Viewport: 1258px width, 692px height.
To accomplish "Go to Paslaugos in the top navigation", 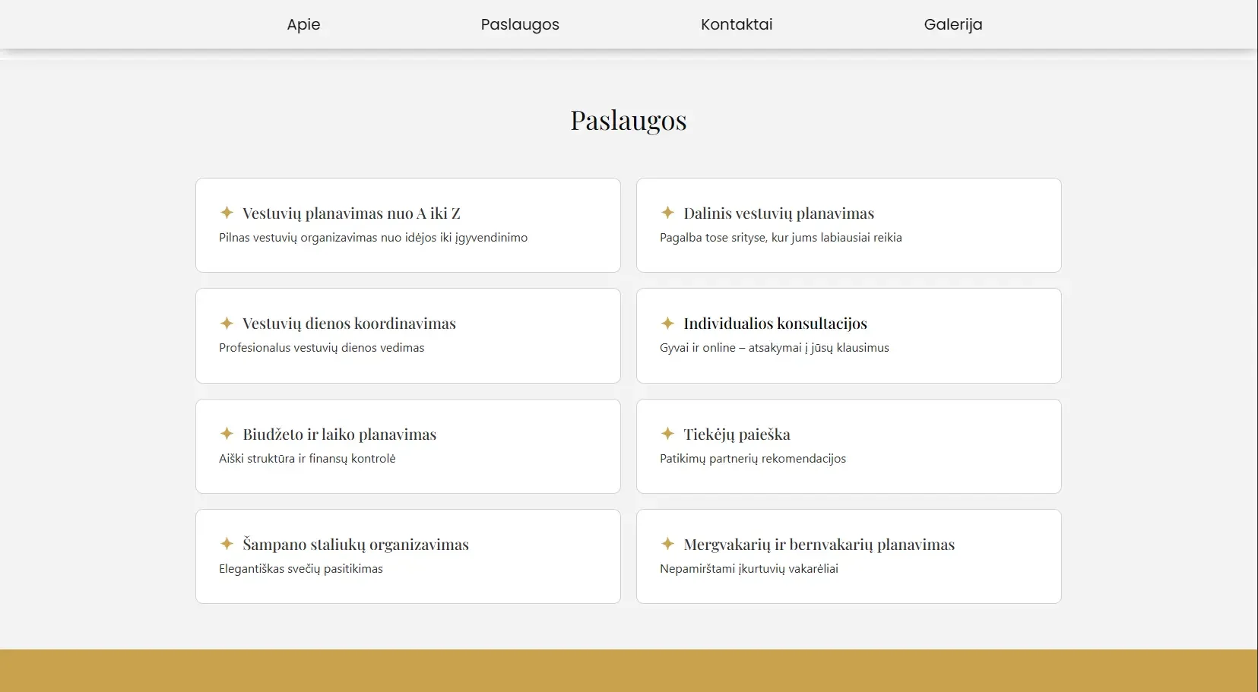I will click(520, 24).
